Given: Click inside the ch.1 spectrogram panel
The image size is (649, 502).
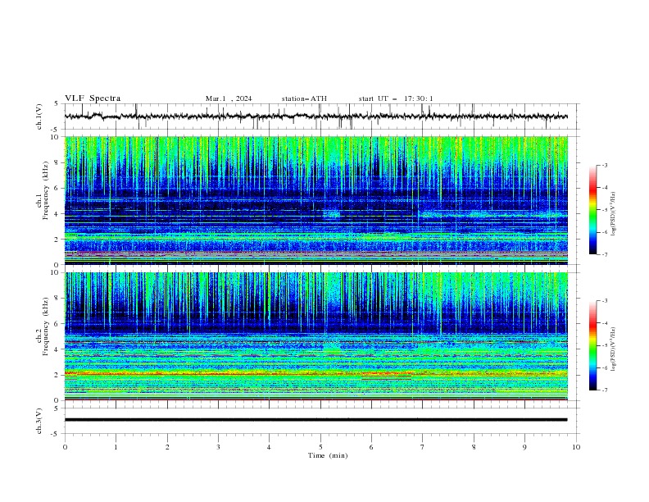Looking at the screenshot, I should point(316,200).
